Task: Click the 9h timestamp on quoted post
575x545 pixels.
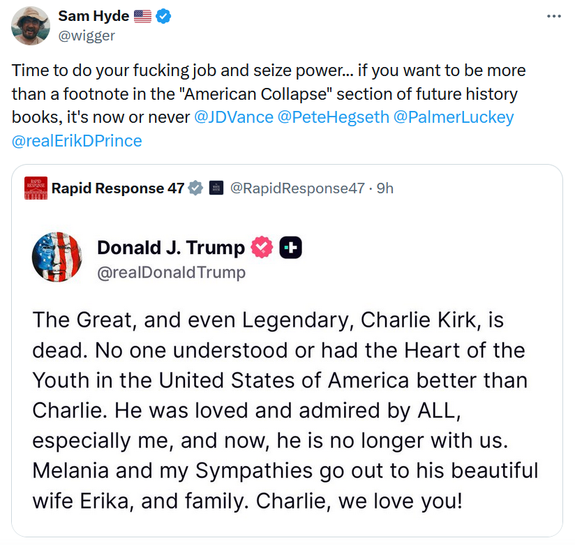Action: pyautogui.click(x=384, y=188)
